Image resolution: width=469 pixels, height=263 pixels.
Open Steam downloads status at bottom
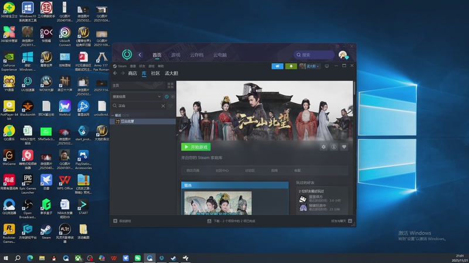(x=231, y=221)
